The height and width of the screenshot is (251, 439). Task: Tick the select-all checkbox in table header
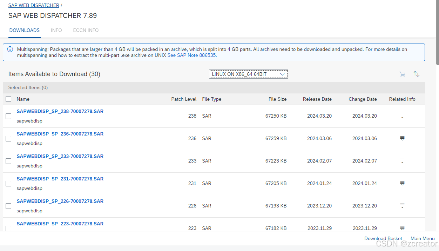point(8,99)
